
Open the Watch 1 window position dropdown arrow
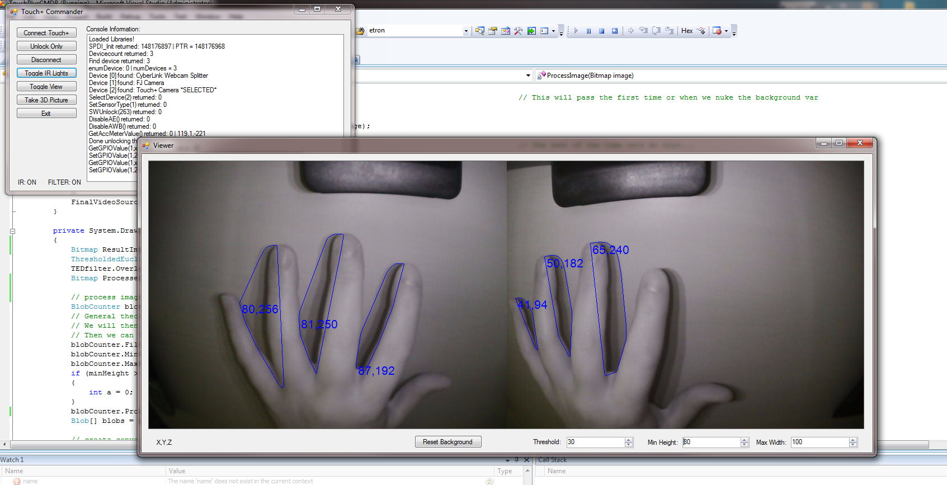[x=508, y=460]
